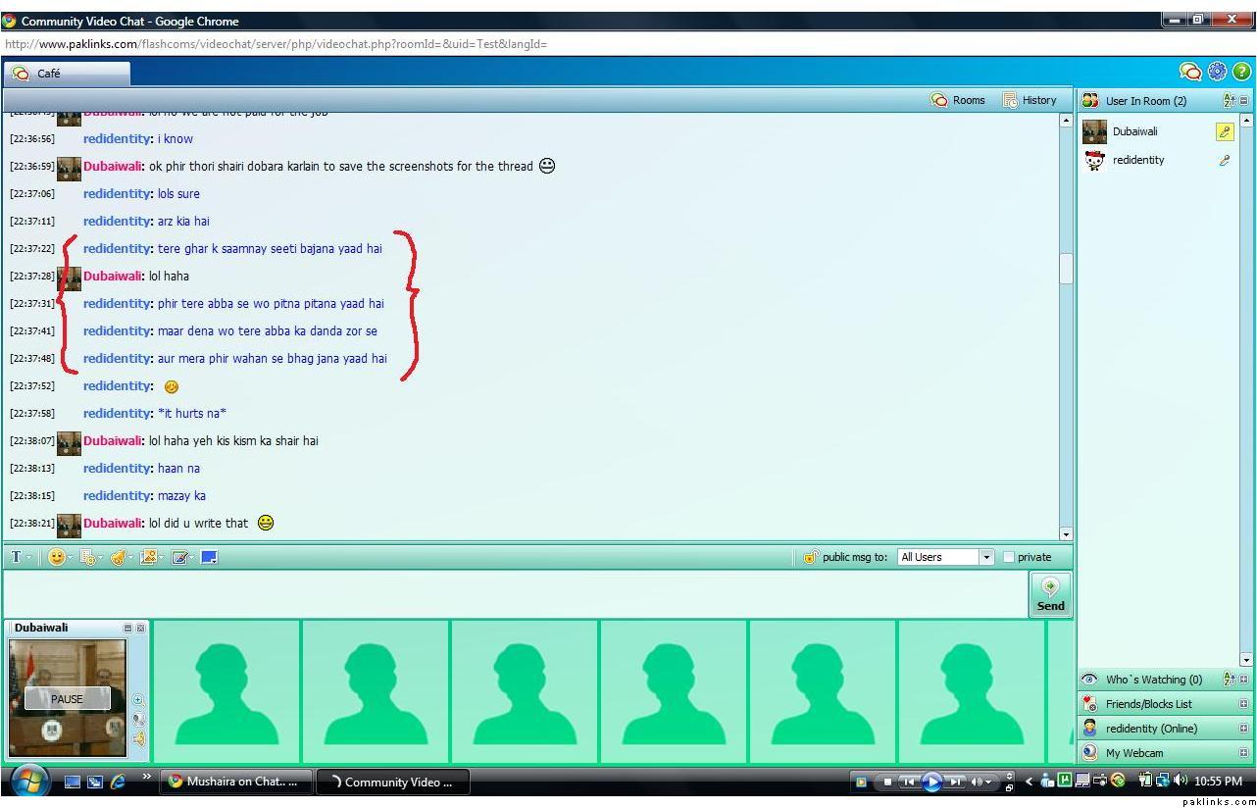
Task: Open the smiley emoticon picker
Action: pos(57,557)
